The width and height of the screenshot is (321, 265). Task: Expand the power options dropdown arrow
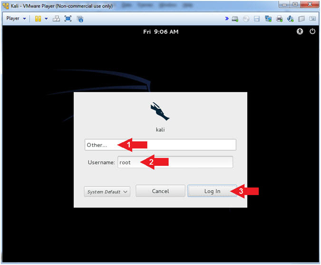point(46,19)
